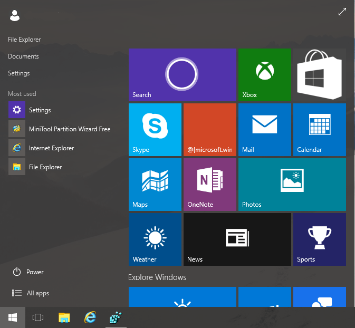The width and height of the screenshot is (355, 328).
Task: Click the 'Most used' heading text
Action: [x=22, y=94]
